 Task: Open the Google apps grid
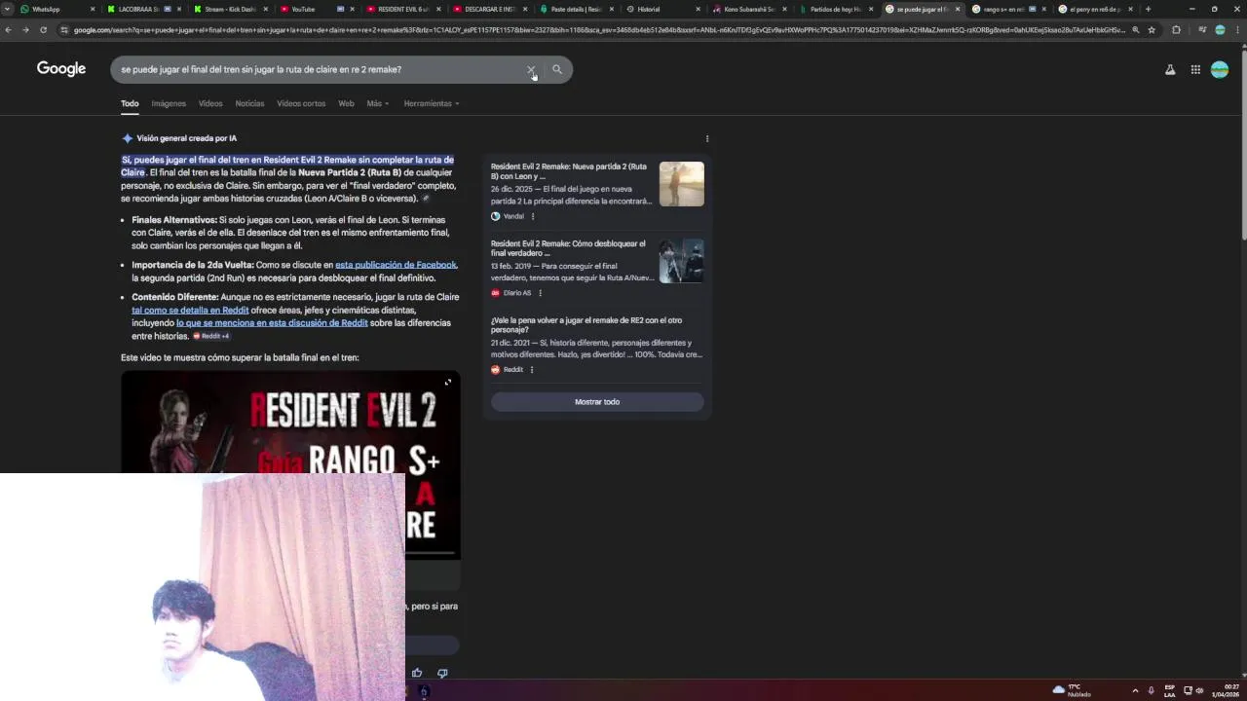coord(1195,69)
